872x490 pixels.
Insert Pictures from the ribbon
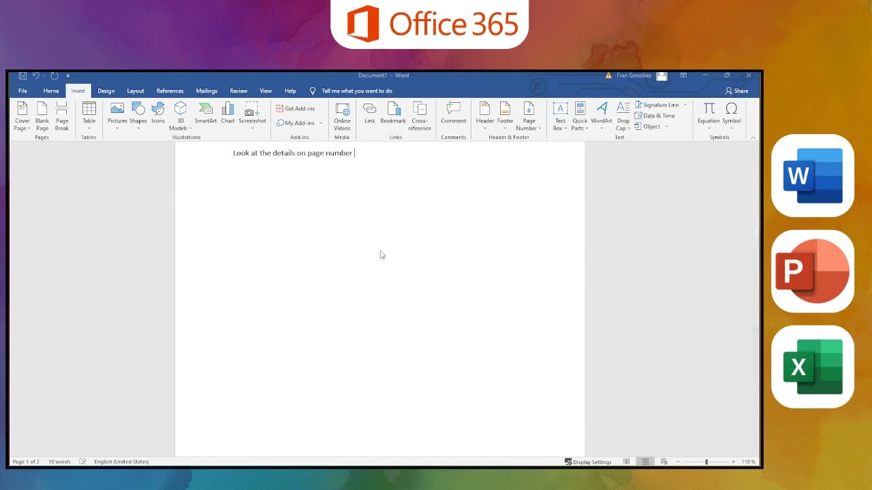tap(117, 116)
